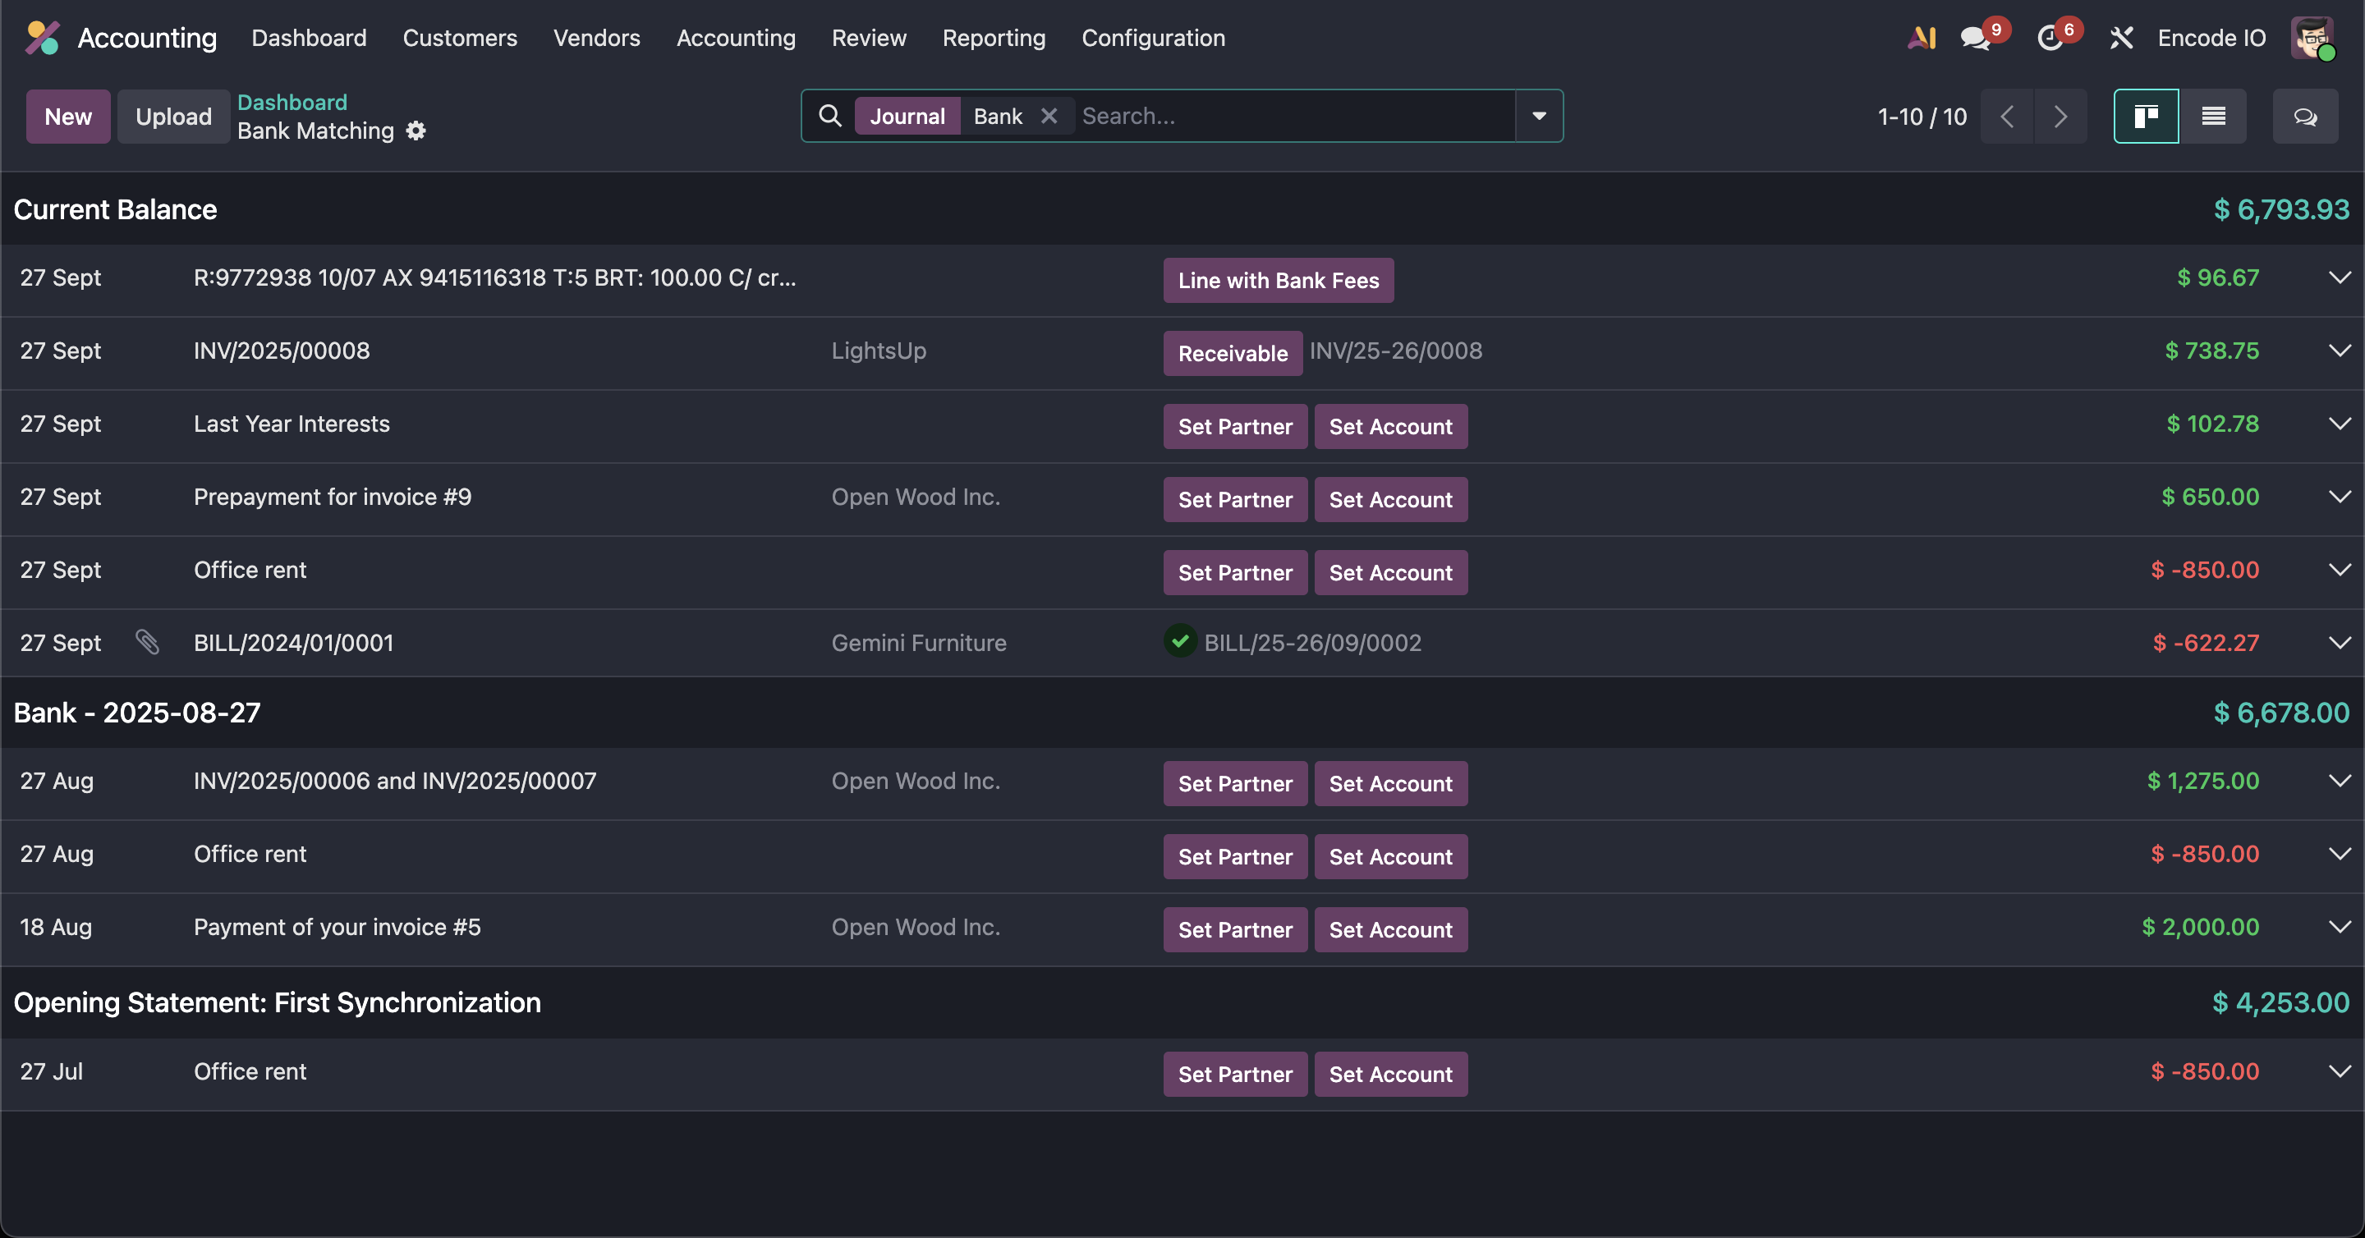The width and height of the screenshot is (2365, 1238).
Task: Open the Configuration menu
Action: pyautogui.click(x=1152, y=38)
